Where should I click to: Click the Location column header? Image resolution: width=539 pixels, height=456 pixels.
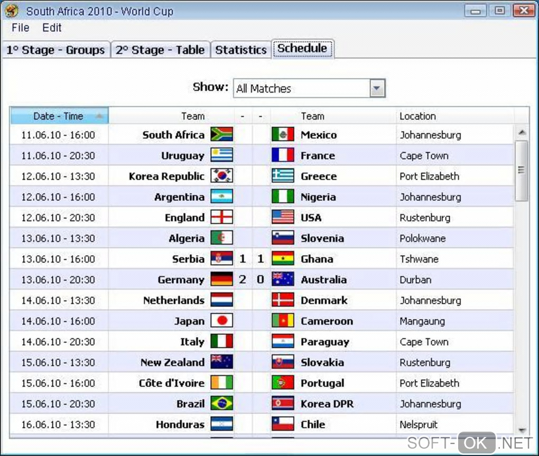(x=417, y=116)
